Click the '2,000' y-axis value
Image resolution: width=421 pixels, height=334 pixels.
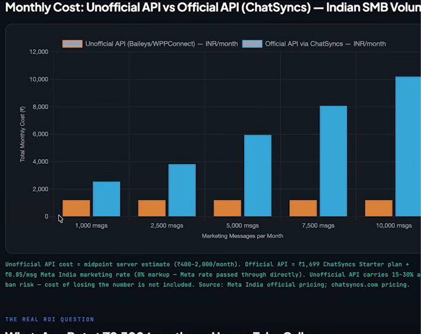[x=40, y=189]
